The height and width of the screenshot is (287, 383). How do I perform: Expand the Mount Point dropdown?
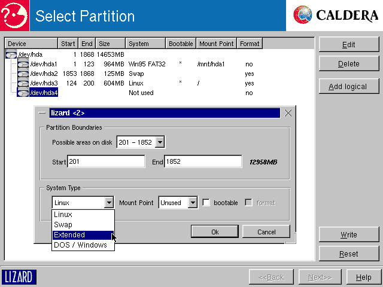192,203
